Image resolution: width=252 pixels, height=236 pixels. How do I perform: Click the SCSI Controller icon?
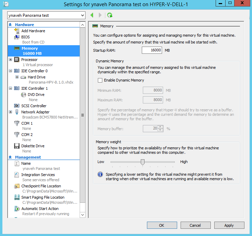tap(17, 106)
